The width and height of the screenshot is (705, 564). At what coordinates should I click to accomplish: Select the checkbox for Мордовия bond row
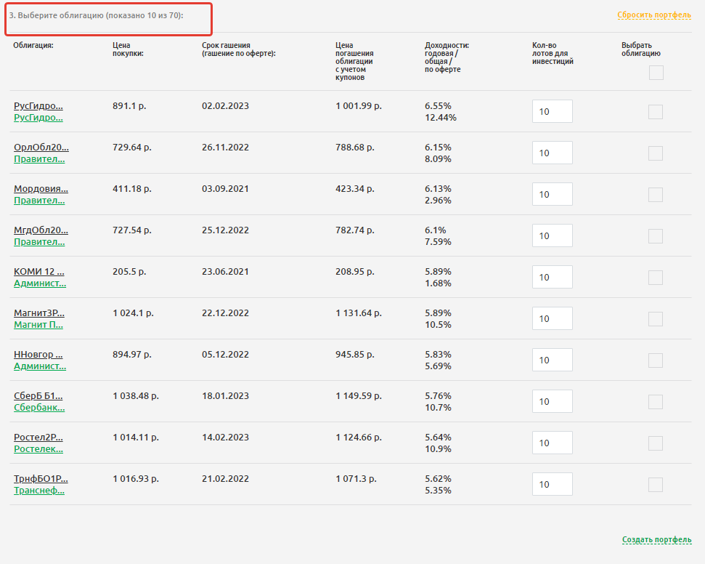[656, 195]
